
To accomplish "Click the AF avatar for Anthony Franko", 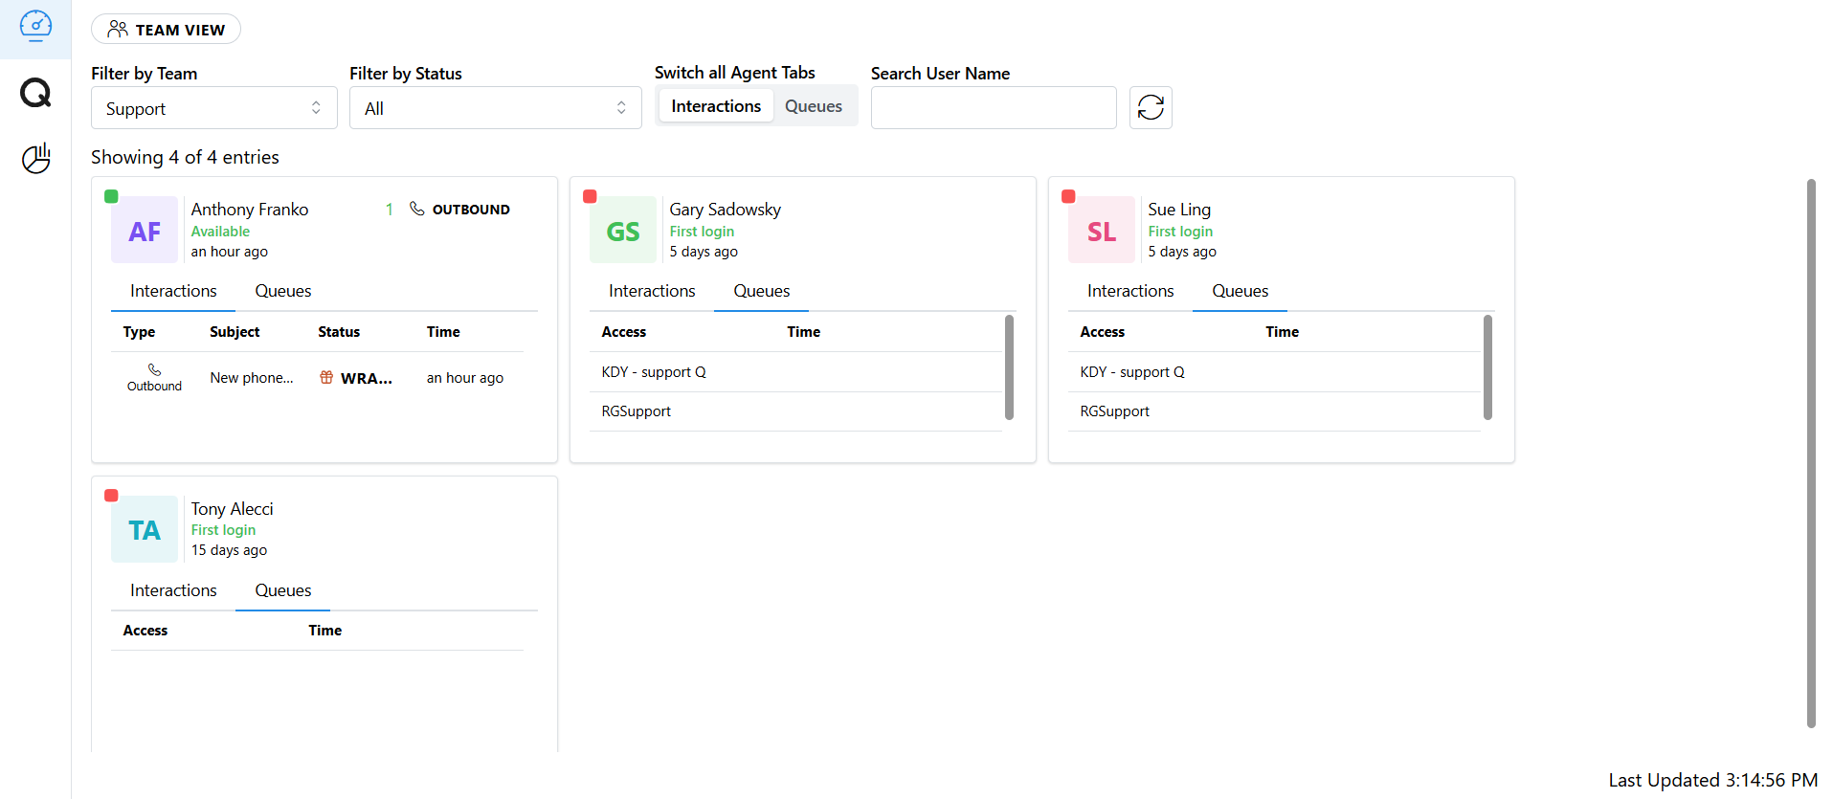I will [x=145, y=231].
